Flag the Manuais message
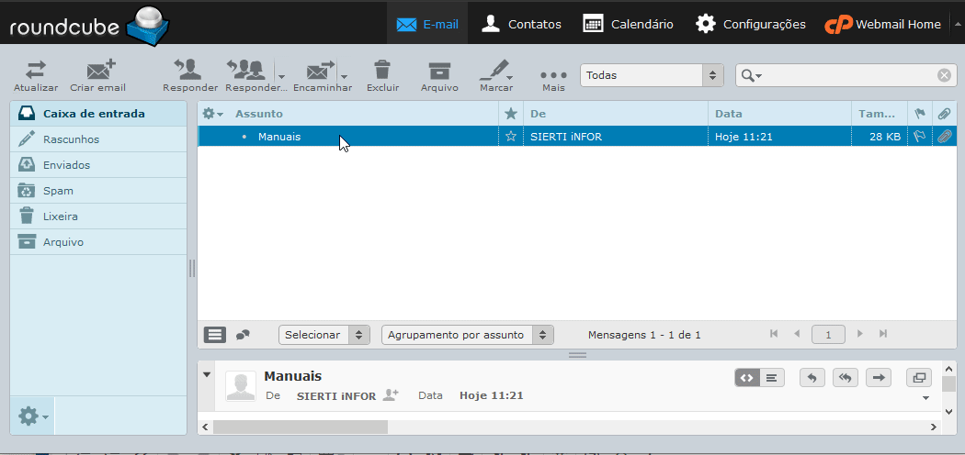Screen dimensions: 965x455 [919, 137]
